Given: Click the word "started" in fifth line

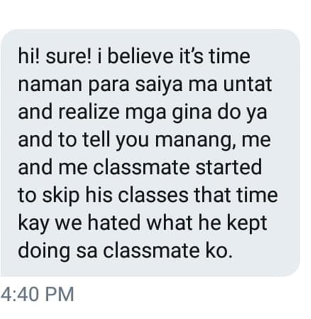Looking at the screenshot, I should 228,168.
